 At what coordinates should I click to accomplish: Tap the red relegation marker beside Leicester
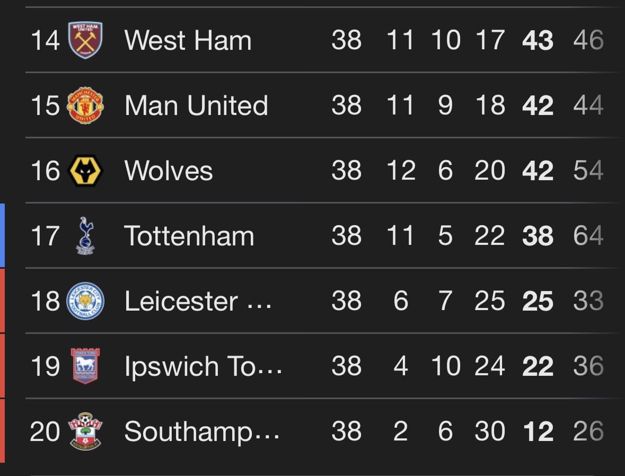[x=3, y=301]
